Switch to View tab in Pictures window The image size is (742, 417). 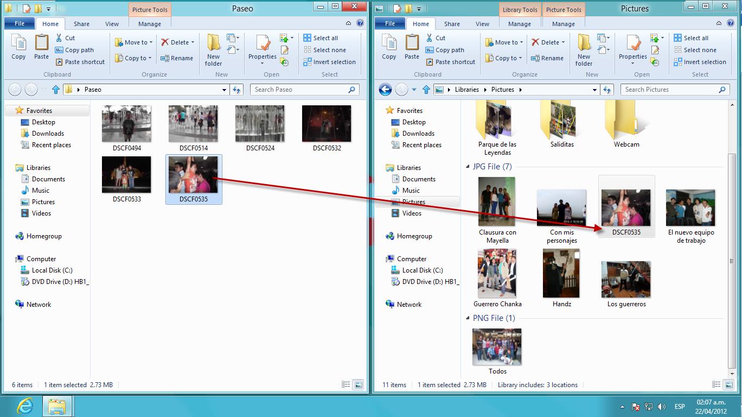pos(482,24)
